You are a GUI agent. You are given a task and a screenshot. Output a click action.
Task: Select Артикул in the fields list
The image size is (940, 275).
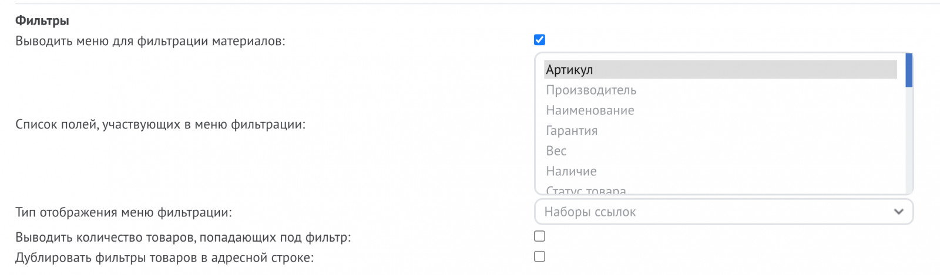720,70
